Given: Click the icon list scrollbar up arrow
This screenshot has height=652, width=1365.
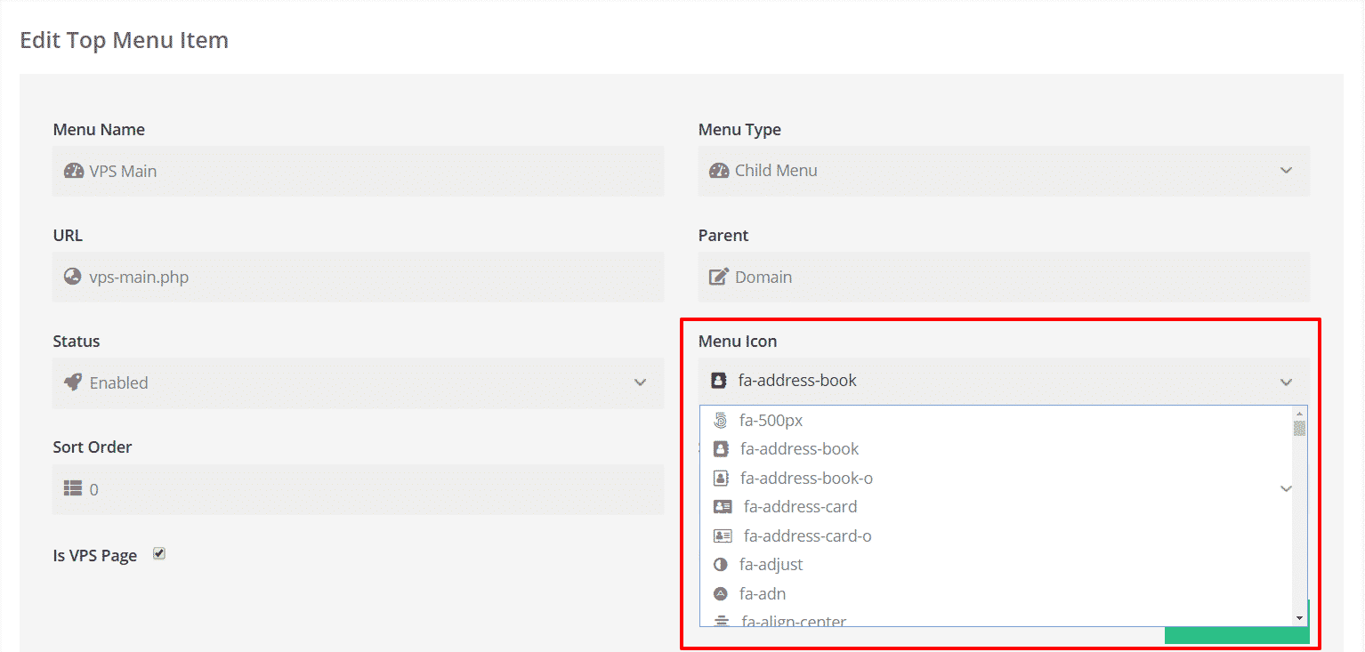Looking at the screenshot, I should point(1299,414).
